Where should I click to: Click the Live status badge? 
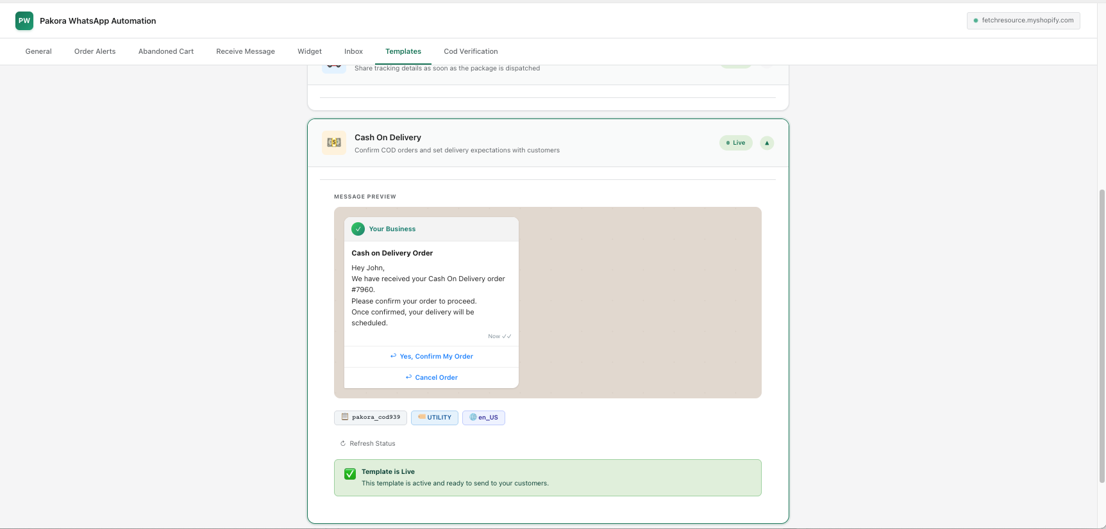point(735,143)
